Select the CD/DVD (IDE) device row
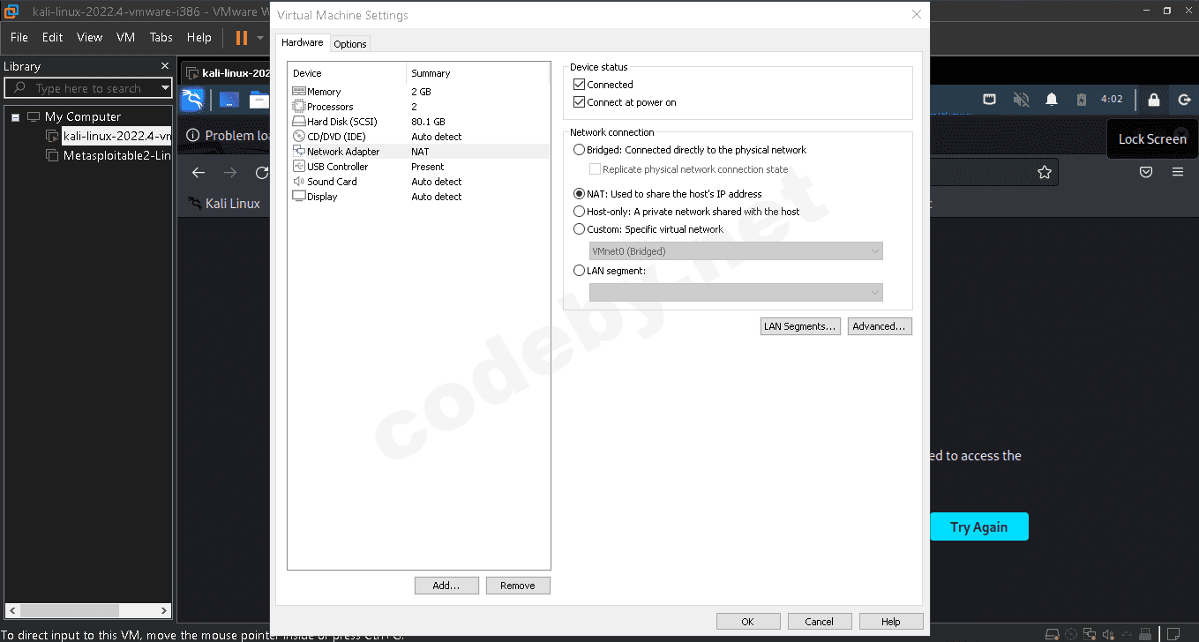 point(418,137)
